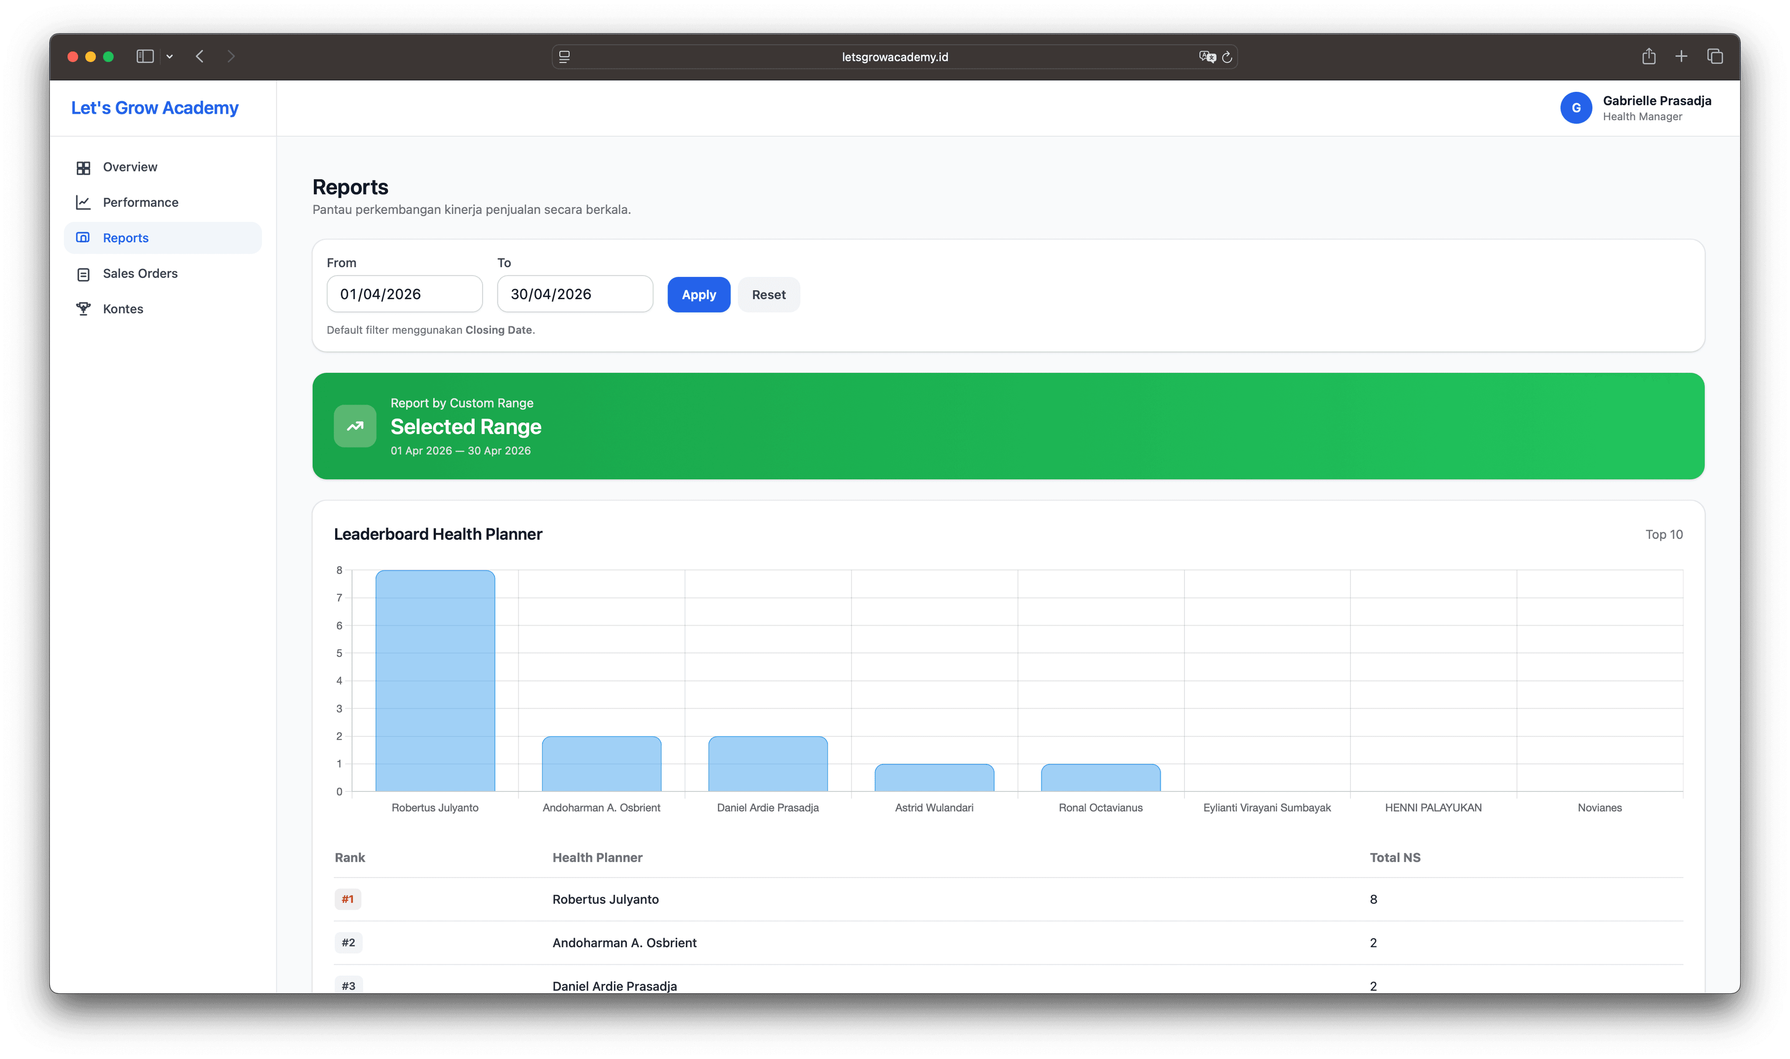Viewport: 1790px width, 1059px height.
Task: Click the Total NS column header
Action: (1395, 858)
